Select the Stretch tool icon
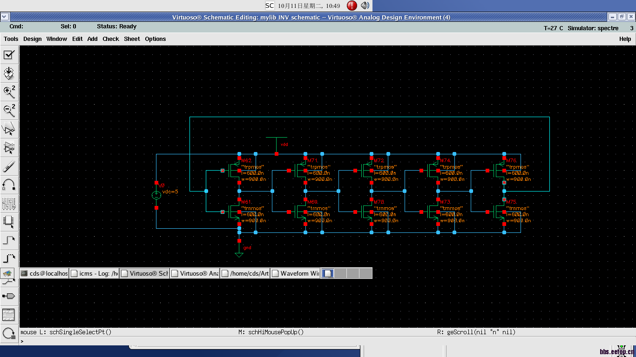 click(9, 129)
